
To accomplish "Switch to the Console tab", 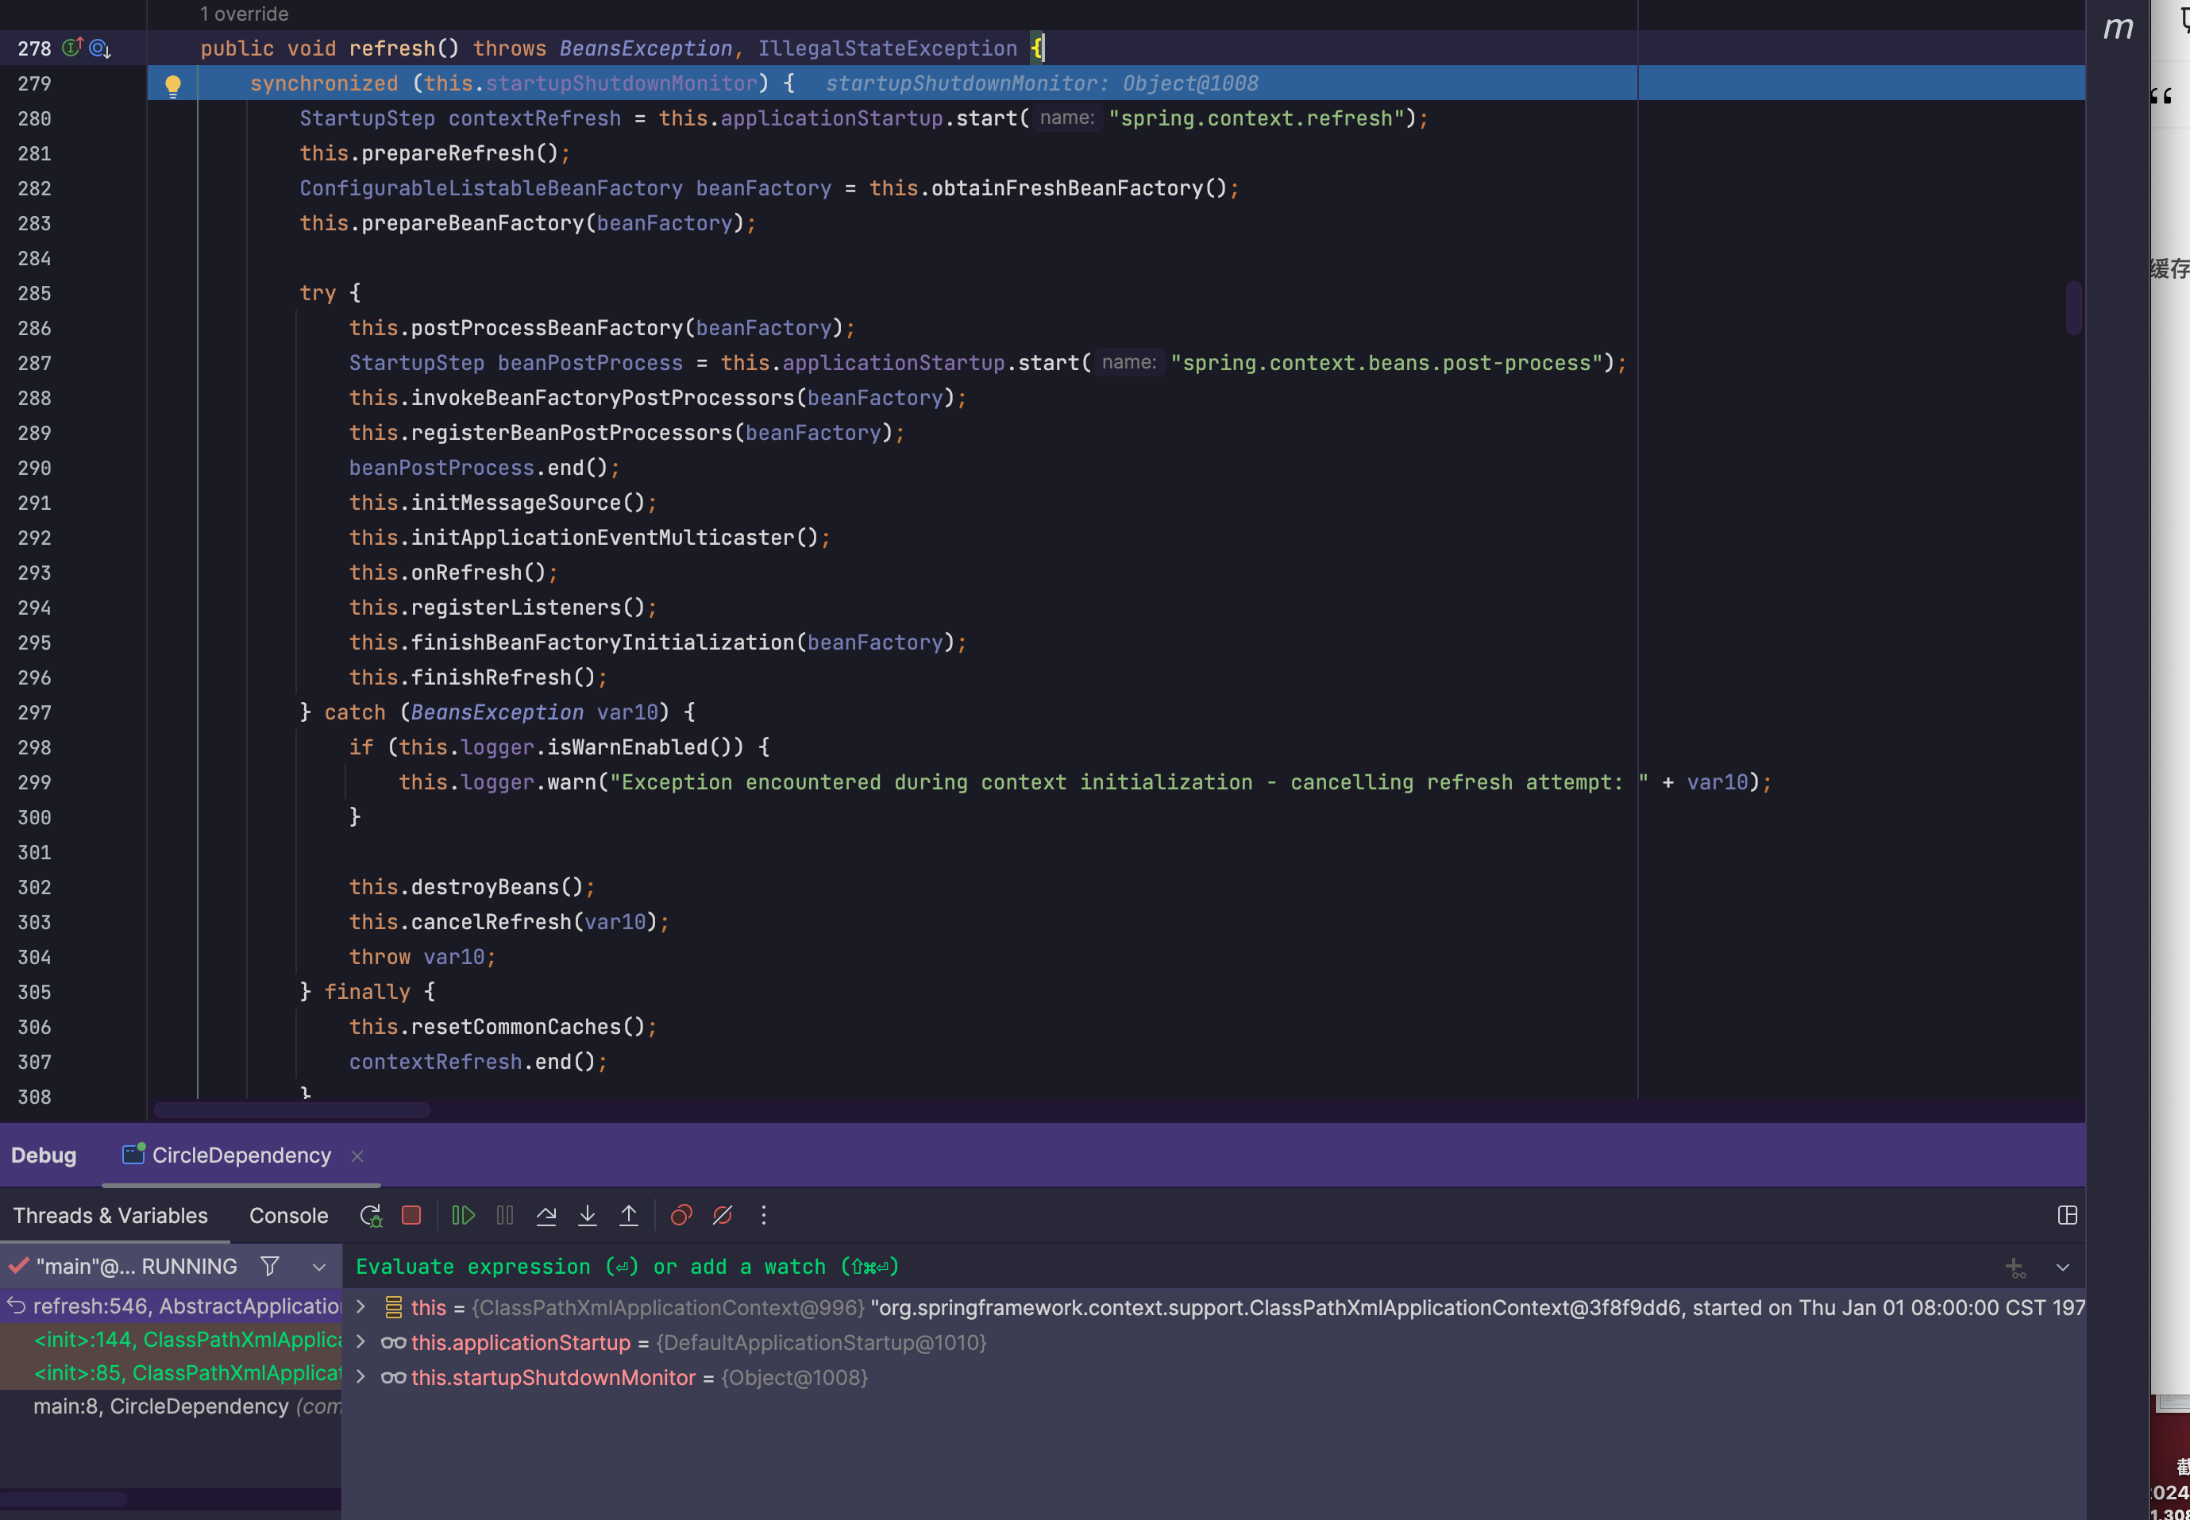I will pyautogui.click(x=288, y=1215).
